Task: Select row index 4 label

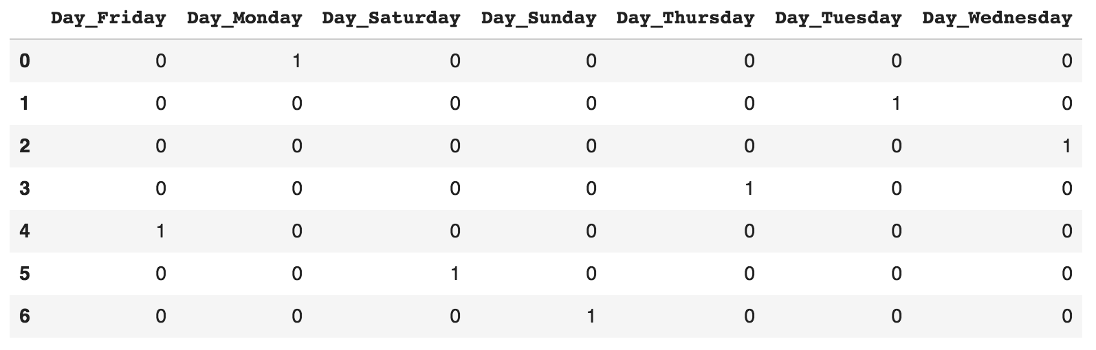Action: click(x=25, y=231)
